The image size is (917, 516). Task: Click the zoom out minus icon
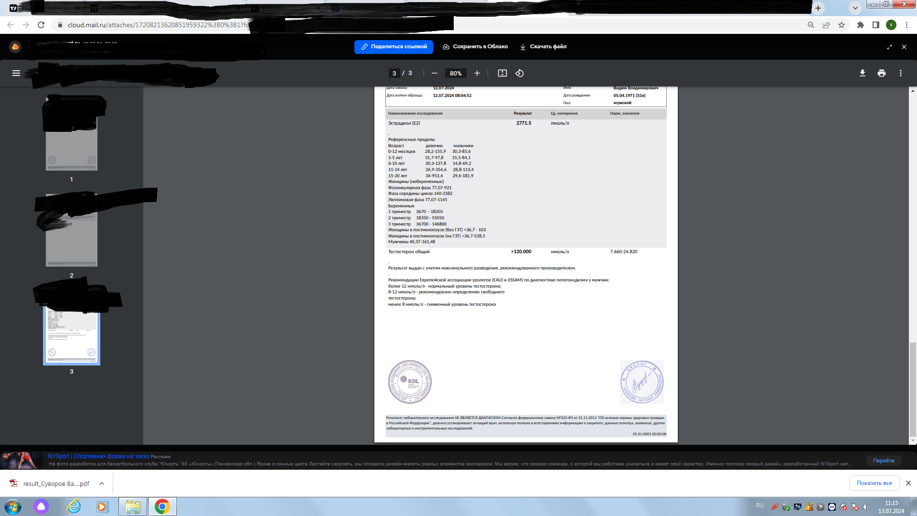[x=434, y=73]
